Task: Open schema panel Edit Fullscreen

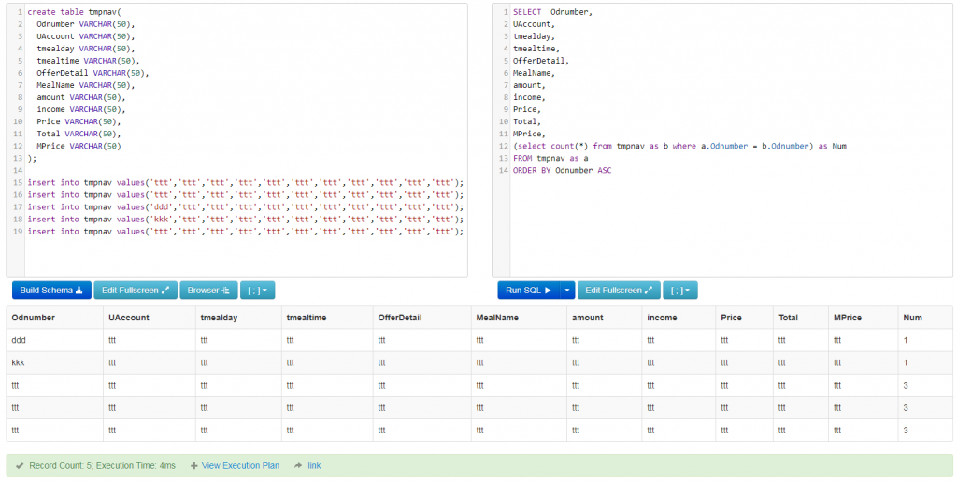Action: tap(136, 291)
